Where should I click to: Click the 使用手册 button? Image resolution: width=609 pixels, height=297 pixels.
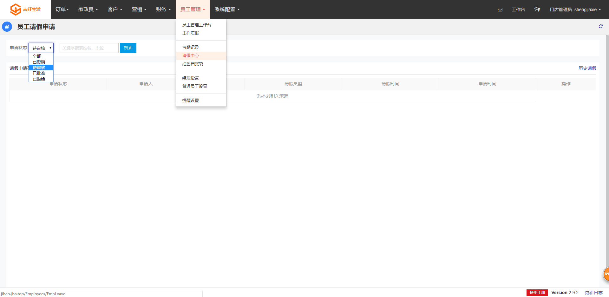tap(537, 293)
